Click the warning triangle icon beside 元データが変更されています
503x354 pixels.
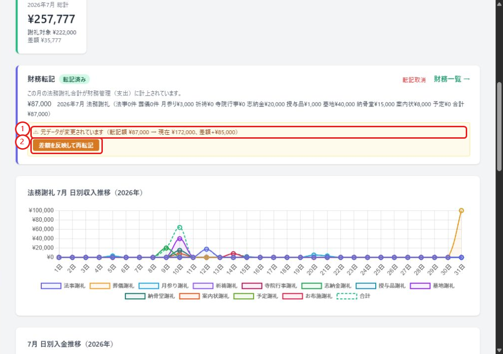[36, 132]
